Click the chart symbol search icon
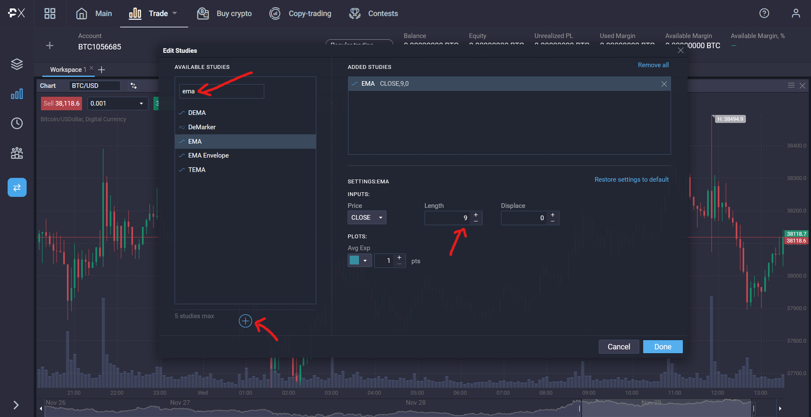The width and height of the screenshot is (811, 417). [x=133, y=86]
